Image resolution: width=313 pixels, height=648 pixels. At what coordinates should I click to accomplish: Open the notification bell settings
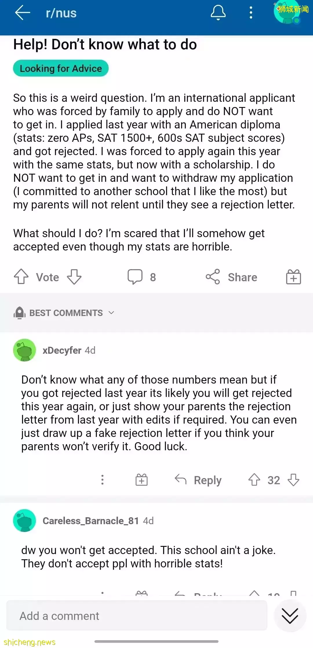tap(218, 13)
